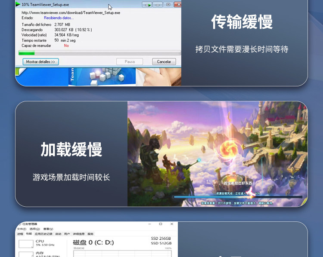The width and height of the screenshot is (323, 257).
Task: Click the arrow tray button in the download window title bar
Action: [x=147, y=5]
